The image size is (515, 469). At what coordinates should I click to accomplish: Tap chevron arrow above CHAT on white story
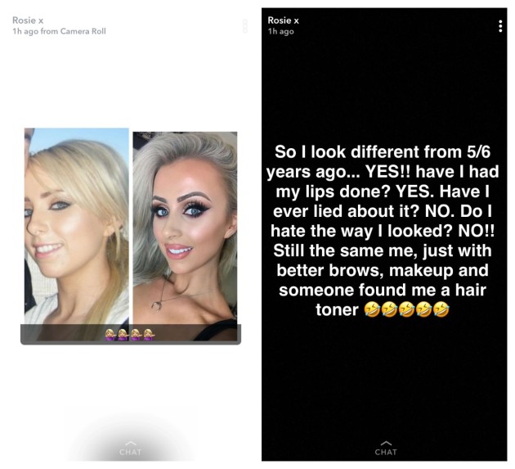point(131,443)
